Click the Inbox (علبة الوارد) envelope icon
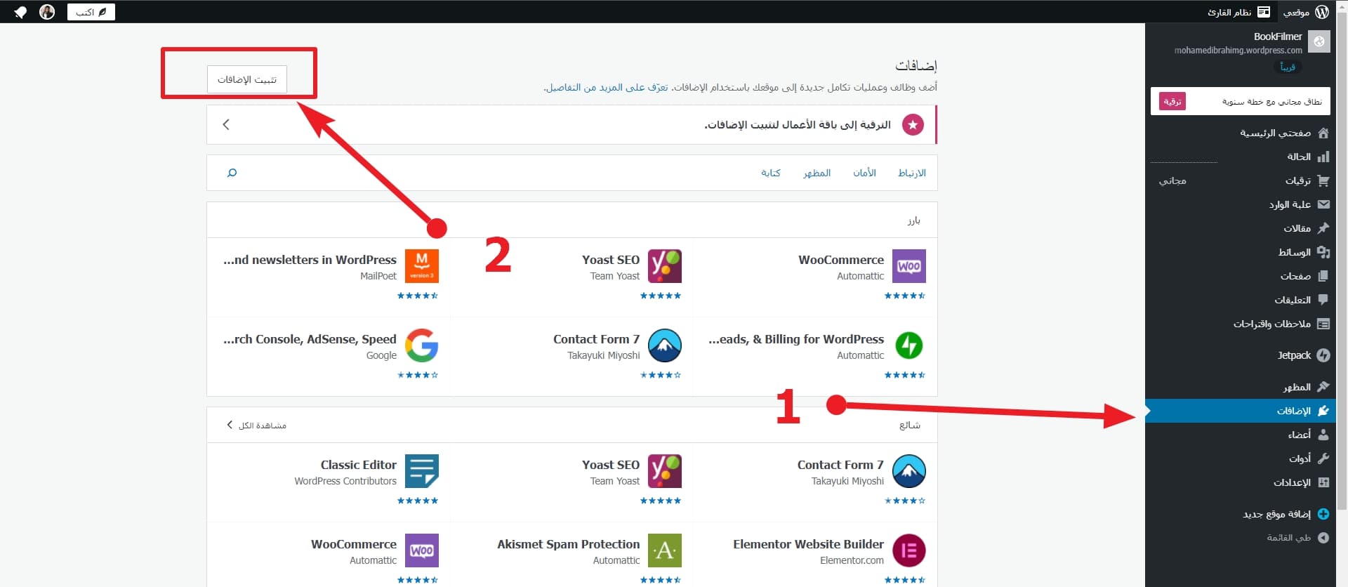The height and width of the screenshot is (587, 1348). click(1323, 204)
